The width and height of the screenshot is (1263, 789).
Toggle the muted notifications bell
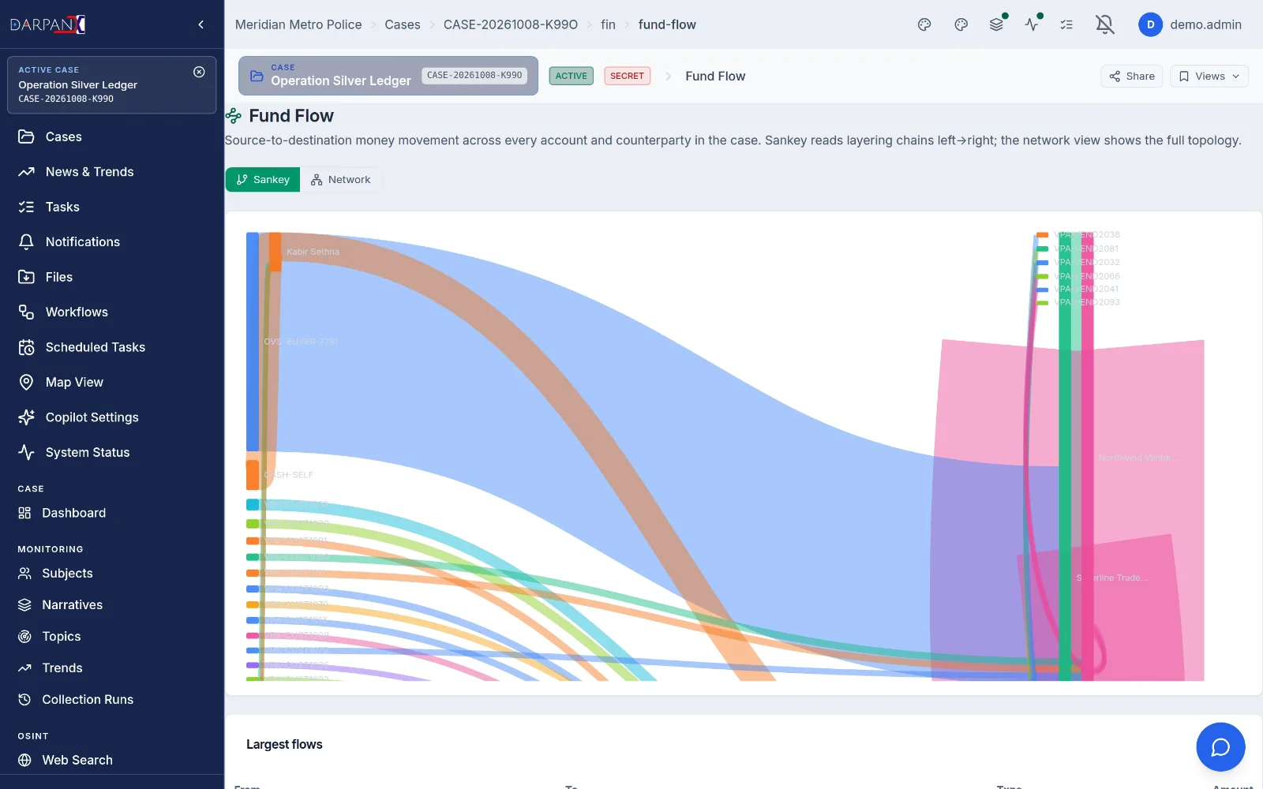point(1105,24)
